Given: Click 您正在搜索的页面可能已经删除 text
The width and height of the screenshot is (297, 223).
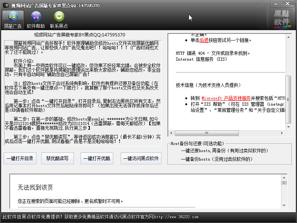Looking at the screenshot, I should pos(70,201).
